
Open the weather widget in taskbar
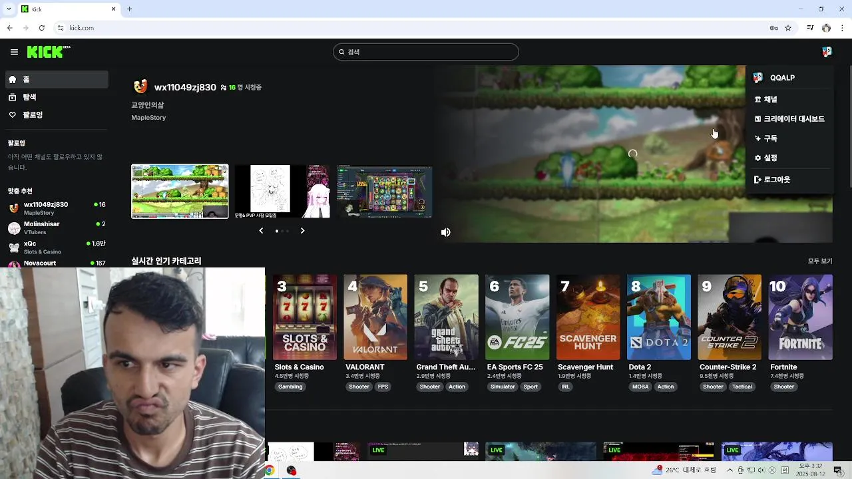[684, 470]
